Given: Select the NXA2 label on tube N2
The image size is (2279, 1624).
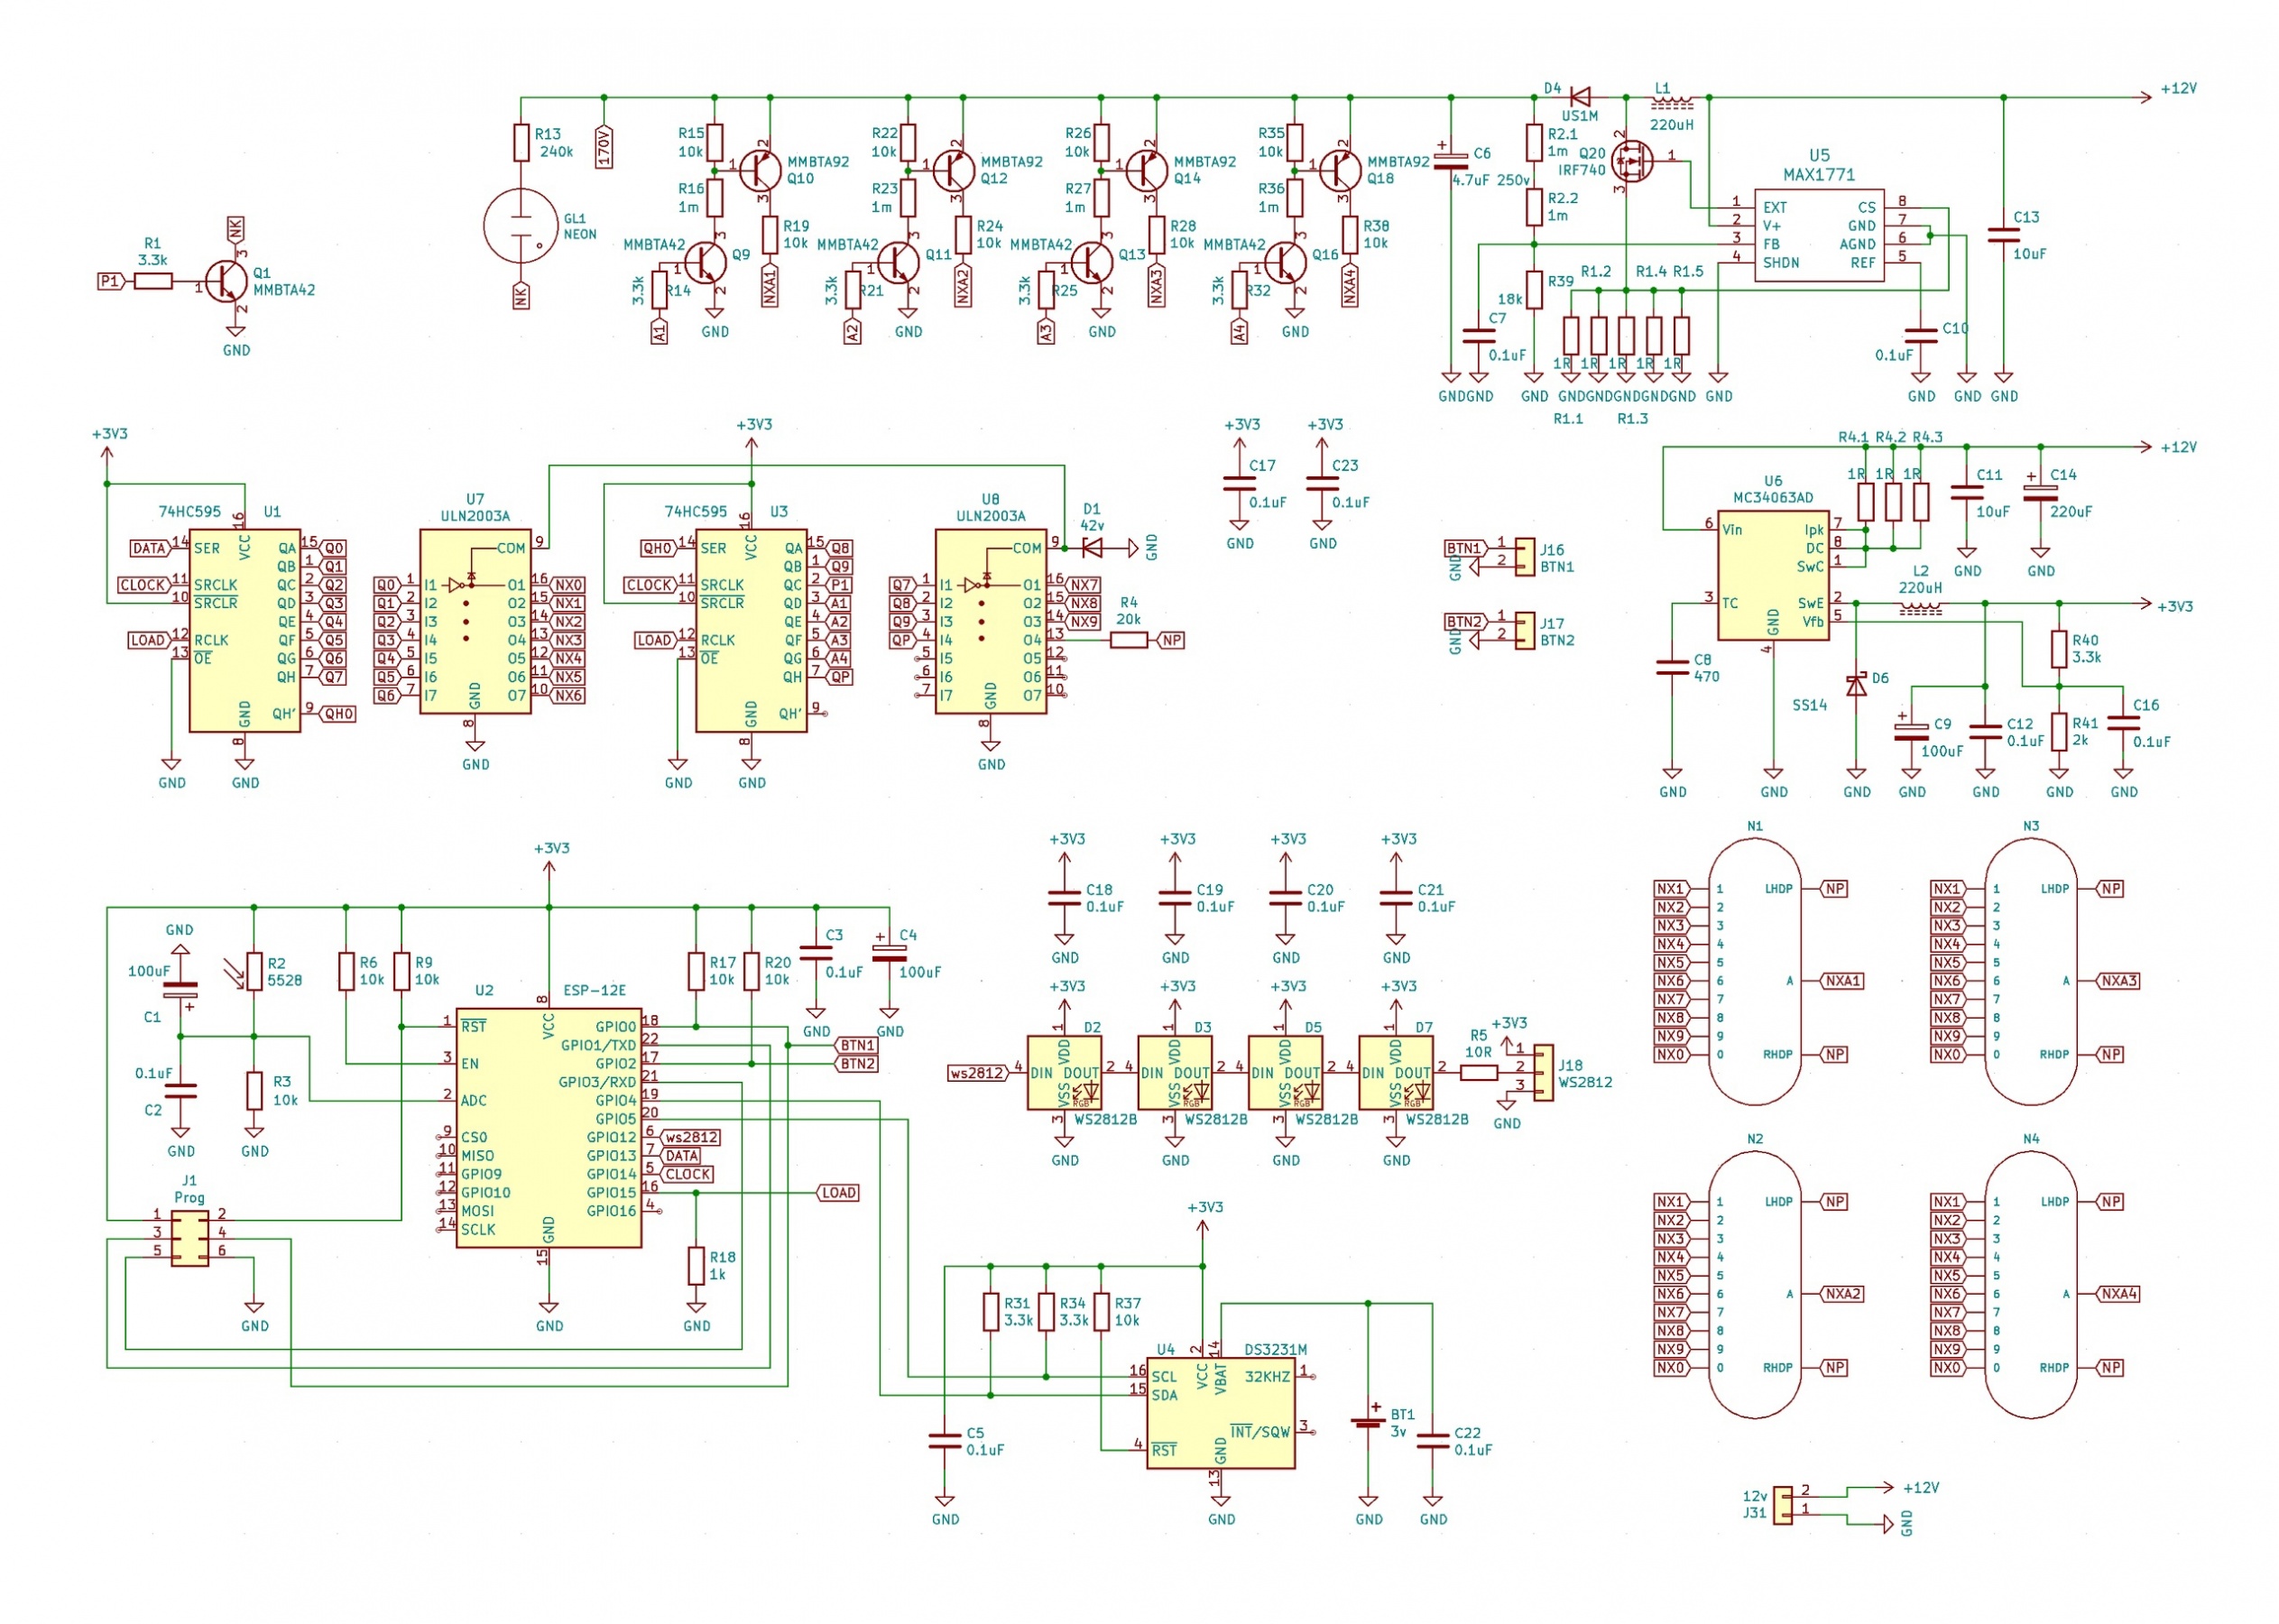Looking at the screenshot, I should [1842, 1293].
